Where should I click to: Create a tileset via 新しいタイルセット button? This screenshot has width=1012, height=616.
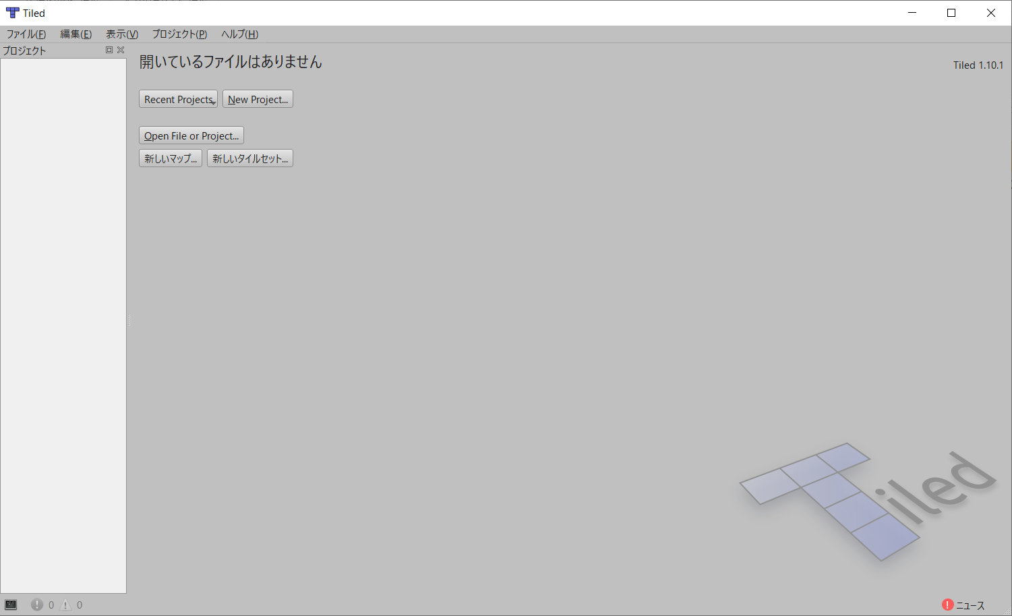(249, 158)
